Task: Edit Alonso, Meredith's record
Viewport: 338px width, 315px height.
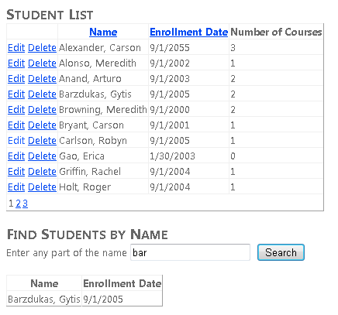Action: pyautogui.click(x=16, y=63)
